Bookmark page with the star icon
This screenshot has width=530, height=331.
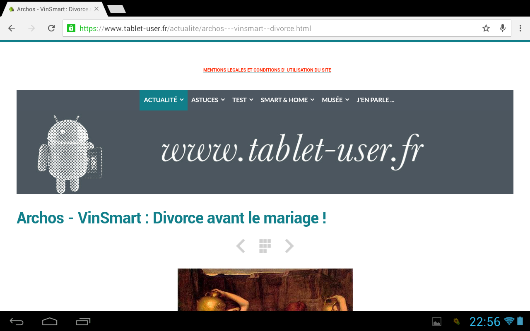click(486, 28)
